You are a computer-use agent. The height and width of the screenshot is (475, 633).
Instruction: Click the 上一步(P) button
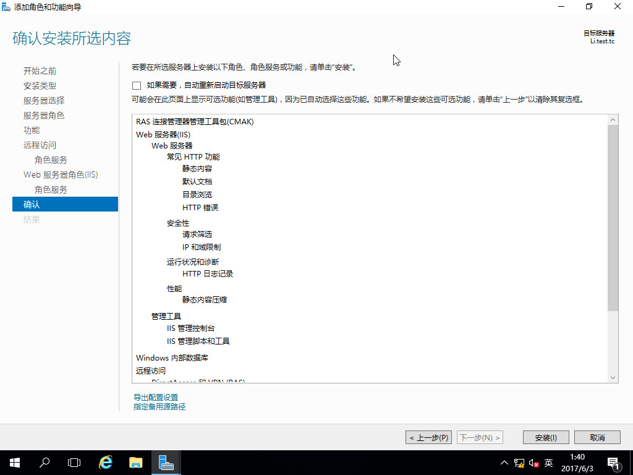tap(429, 437)
